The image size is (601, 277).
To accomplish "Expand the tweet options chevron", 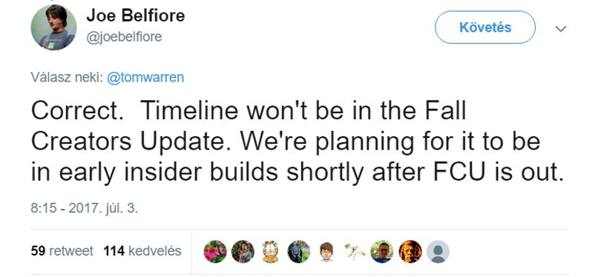I will point(561,29).
